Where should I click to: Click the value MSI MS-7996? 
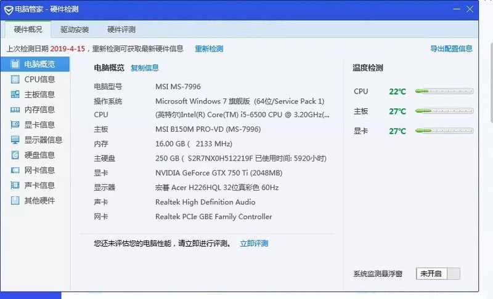coord(178,87)
